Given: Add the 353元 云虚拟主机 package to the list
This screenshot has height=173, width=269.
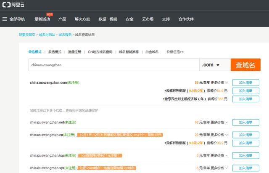Looking at the screenshot, I should (x=245, y=99).
